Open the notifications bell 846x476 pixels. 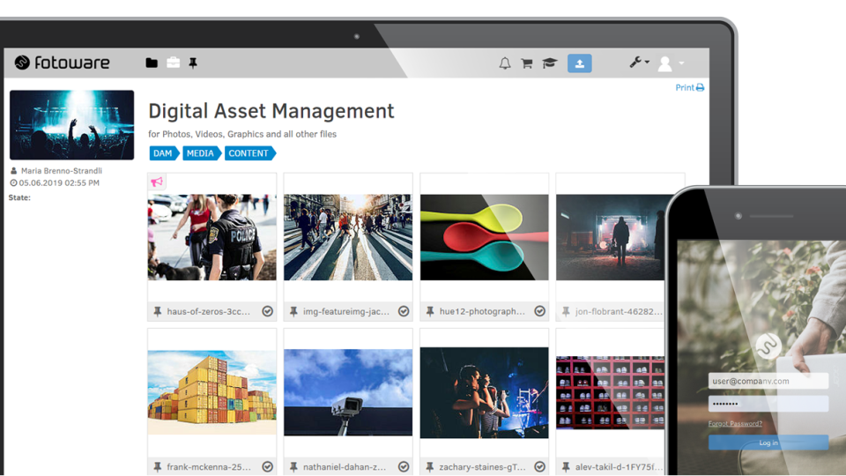(x=504, y=63)
